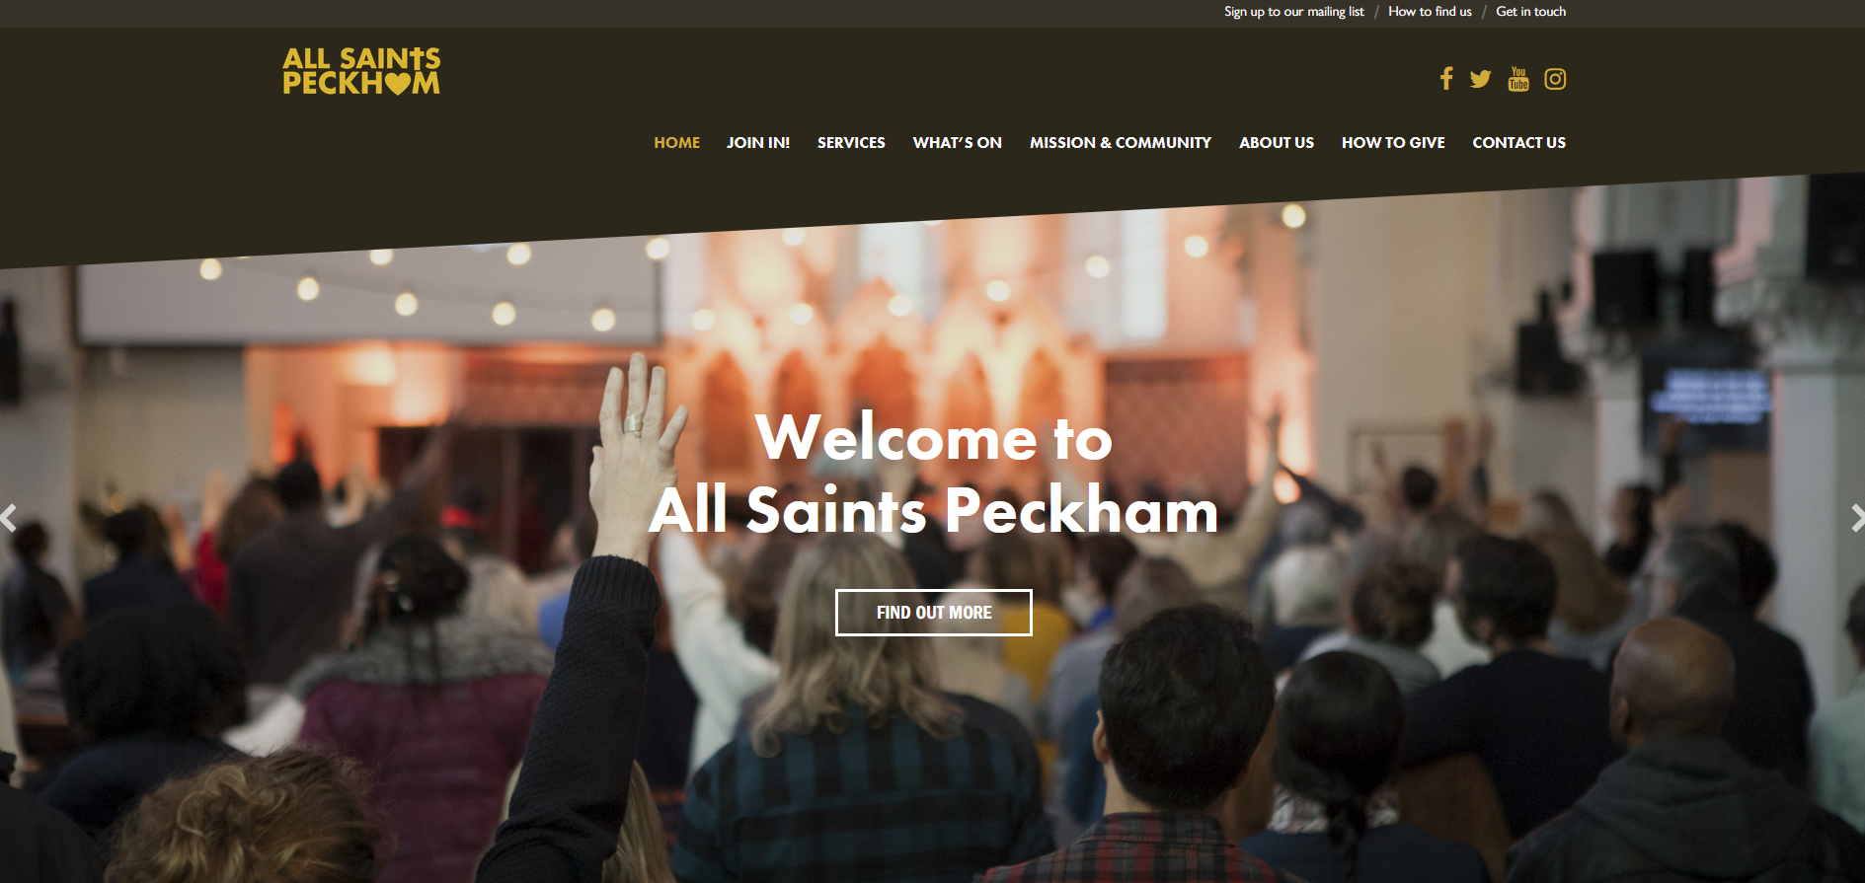The width and height of the screenshot is (1865, 883).
Task: Open the Instagram icon
Action: click(1555, 79)
